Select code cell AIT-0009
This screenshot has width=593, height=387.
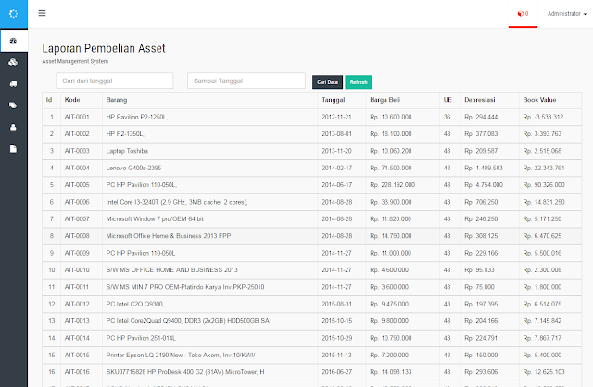(x=82, y=253)
